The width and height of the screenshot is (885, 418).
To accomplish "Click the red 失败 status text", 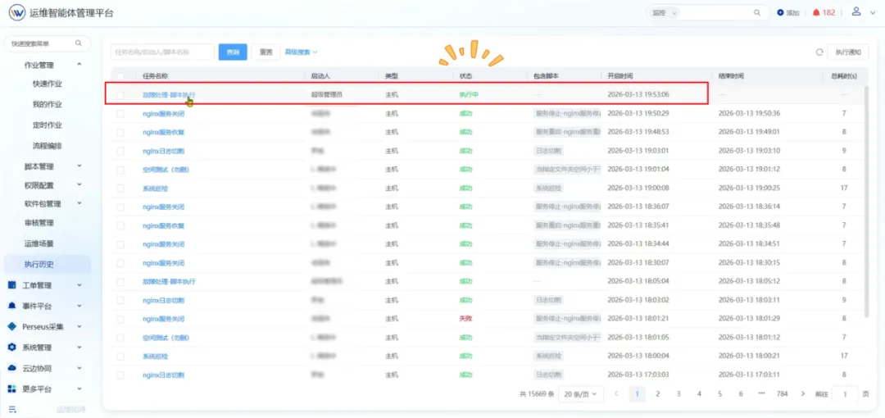I will tap(465, 319).
